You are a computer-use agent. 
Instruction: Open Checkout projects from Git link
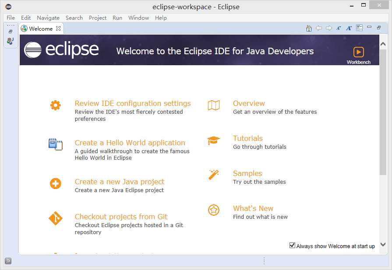[x=121, y=217]
